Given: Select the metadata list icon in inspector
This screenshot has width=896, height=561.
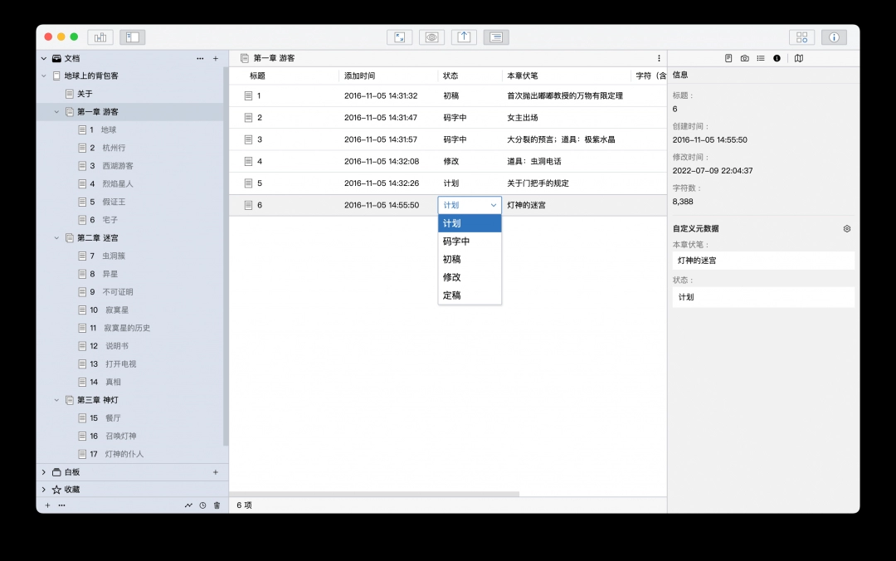Looking at the screenshot, I should pyautogui.click(x=762, y=57).
